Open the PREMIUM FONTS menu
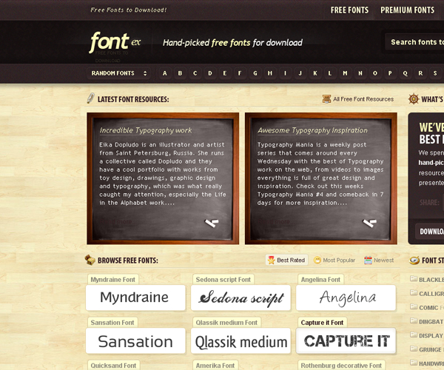 point(407,10)
